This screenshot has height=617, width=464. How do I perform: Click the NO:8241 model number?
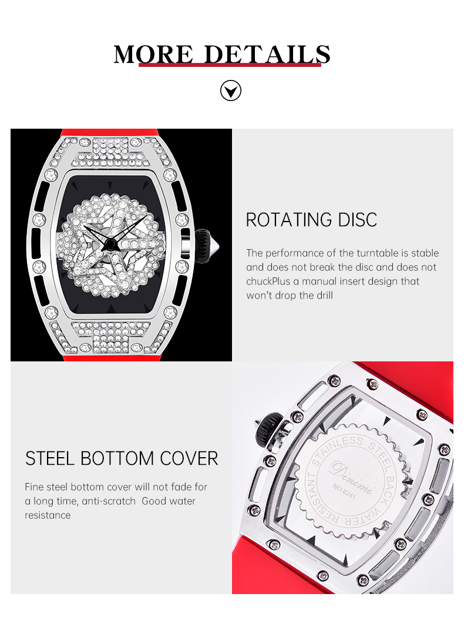tap(344, 491)
